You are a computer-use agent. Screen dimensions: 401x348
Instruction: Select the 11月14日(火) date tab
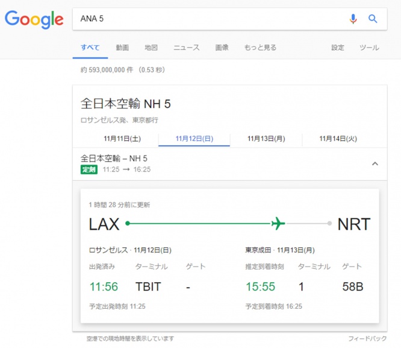point(338,139)
